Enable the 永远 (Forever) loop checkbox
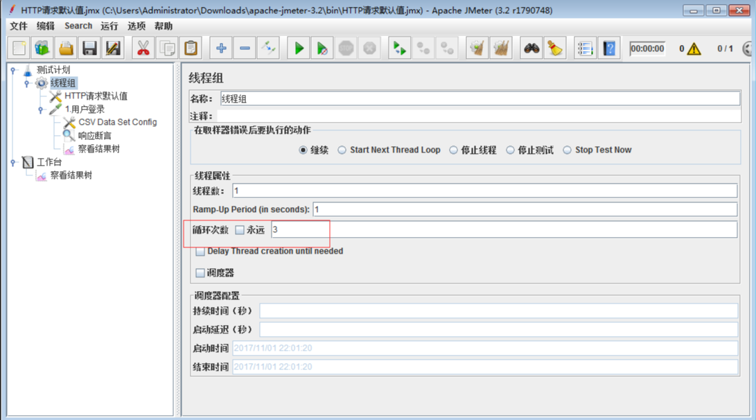Viewport: 756px width, 420px height. point(239,229)
